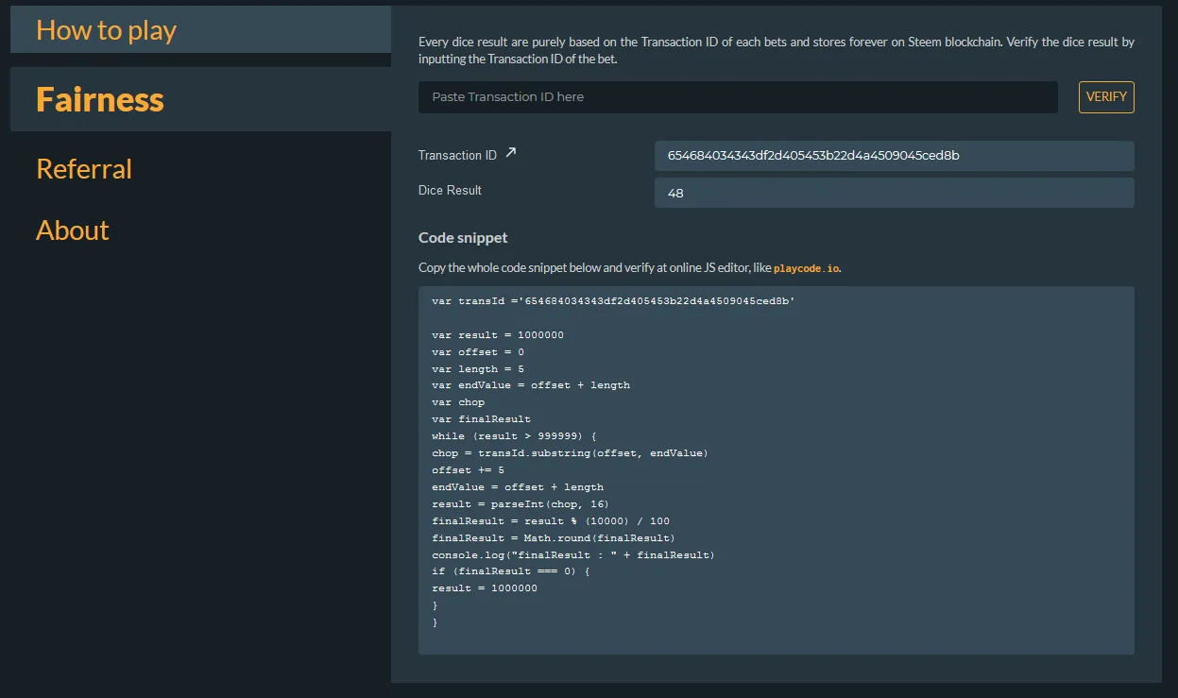
Task: Click the Dice Result label
Action: (450, 191)
